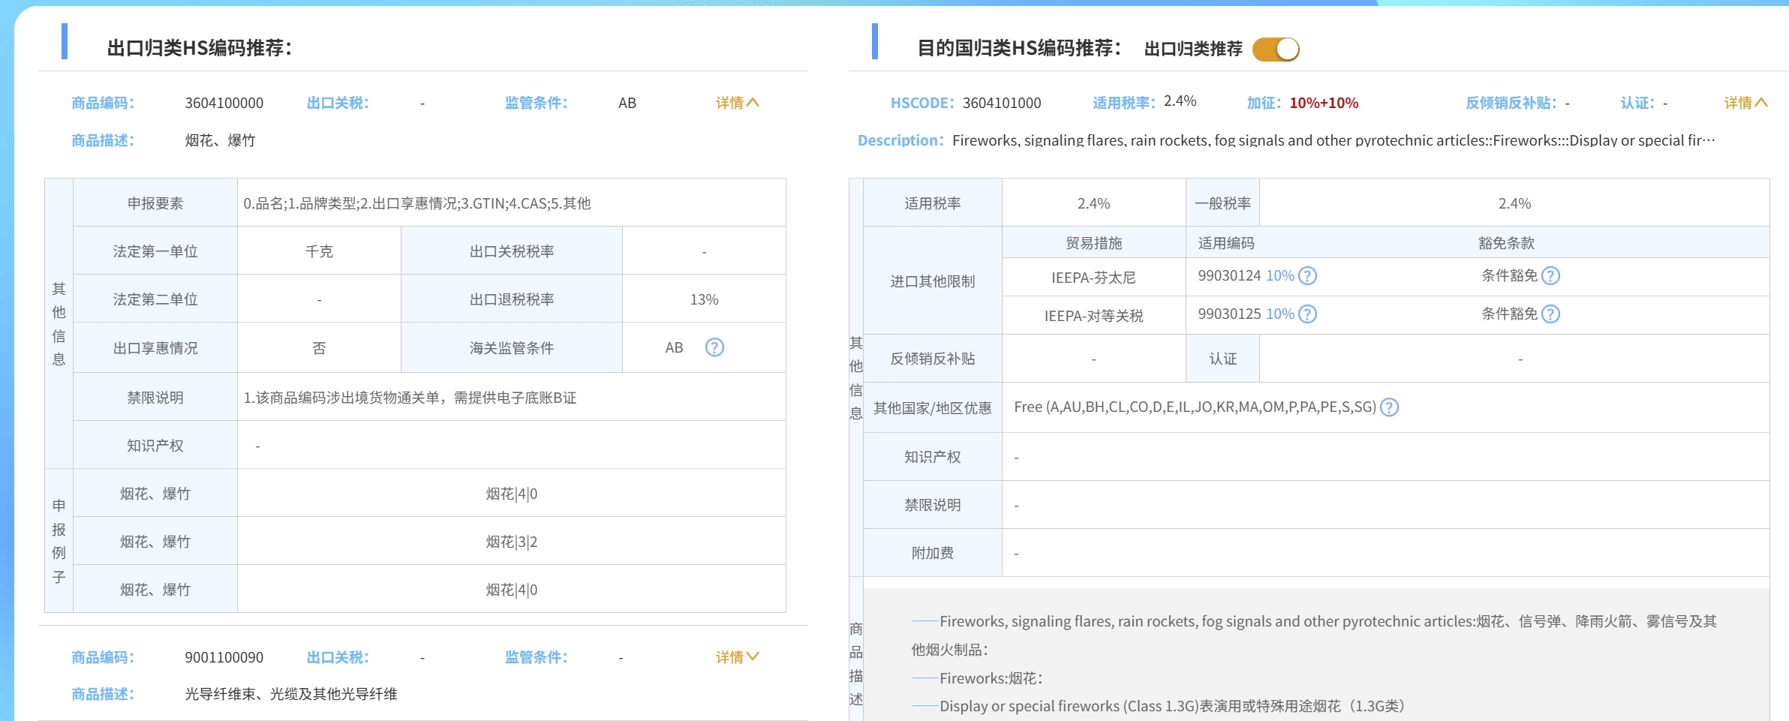1789x721 pixels.
Task: Open help icon for IEEPA-对等关税 条件豁免
Action: [1550, 314]
